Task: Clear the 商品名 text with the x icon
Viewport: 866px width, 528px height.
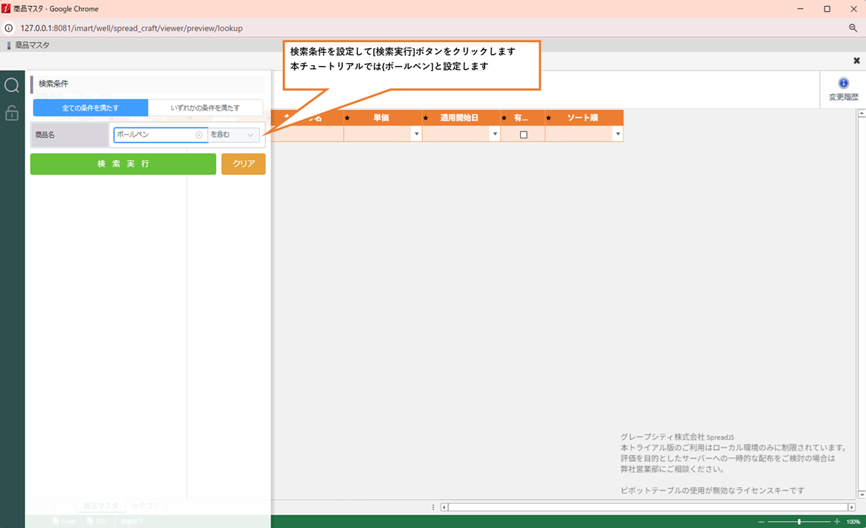Action: tap(199, 135)
